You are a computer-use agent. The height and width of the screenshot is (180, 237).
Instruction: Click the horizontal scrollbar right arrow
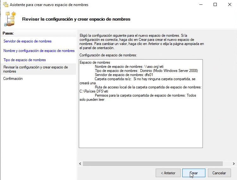(234, 164)
